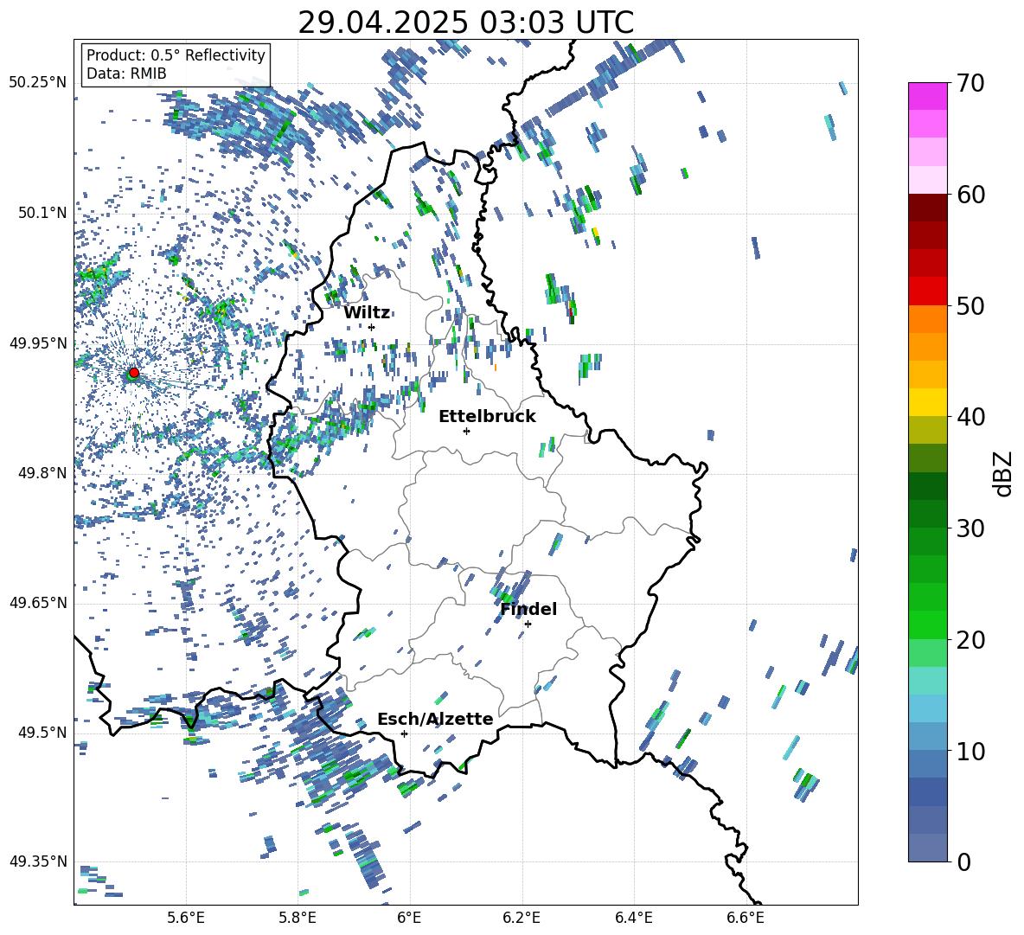Click the 5.6°E longitude label
The image size is (1024, 935).
pyautogui.click(x=186, y=918)
